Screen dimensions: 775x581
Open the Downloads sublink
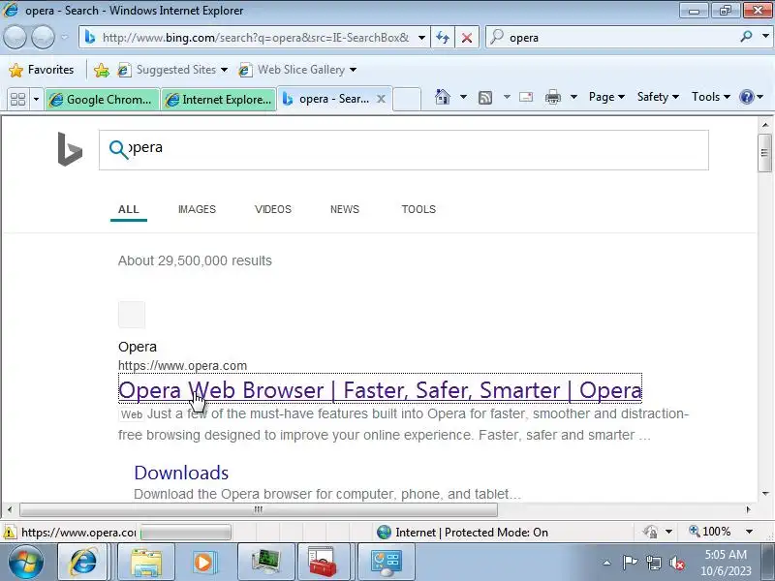point(181,473)
